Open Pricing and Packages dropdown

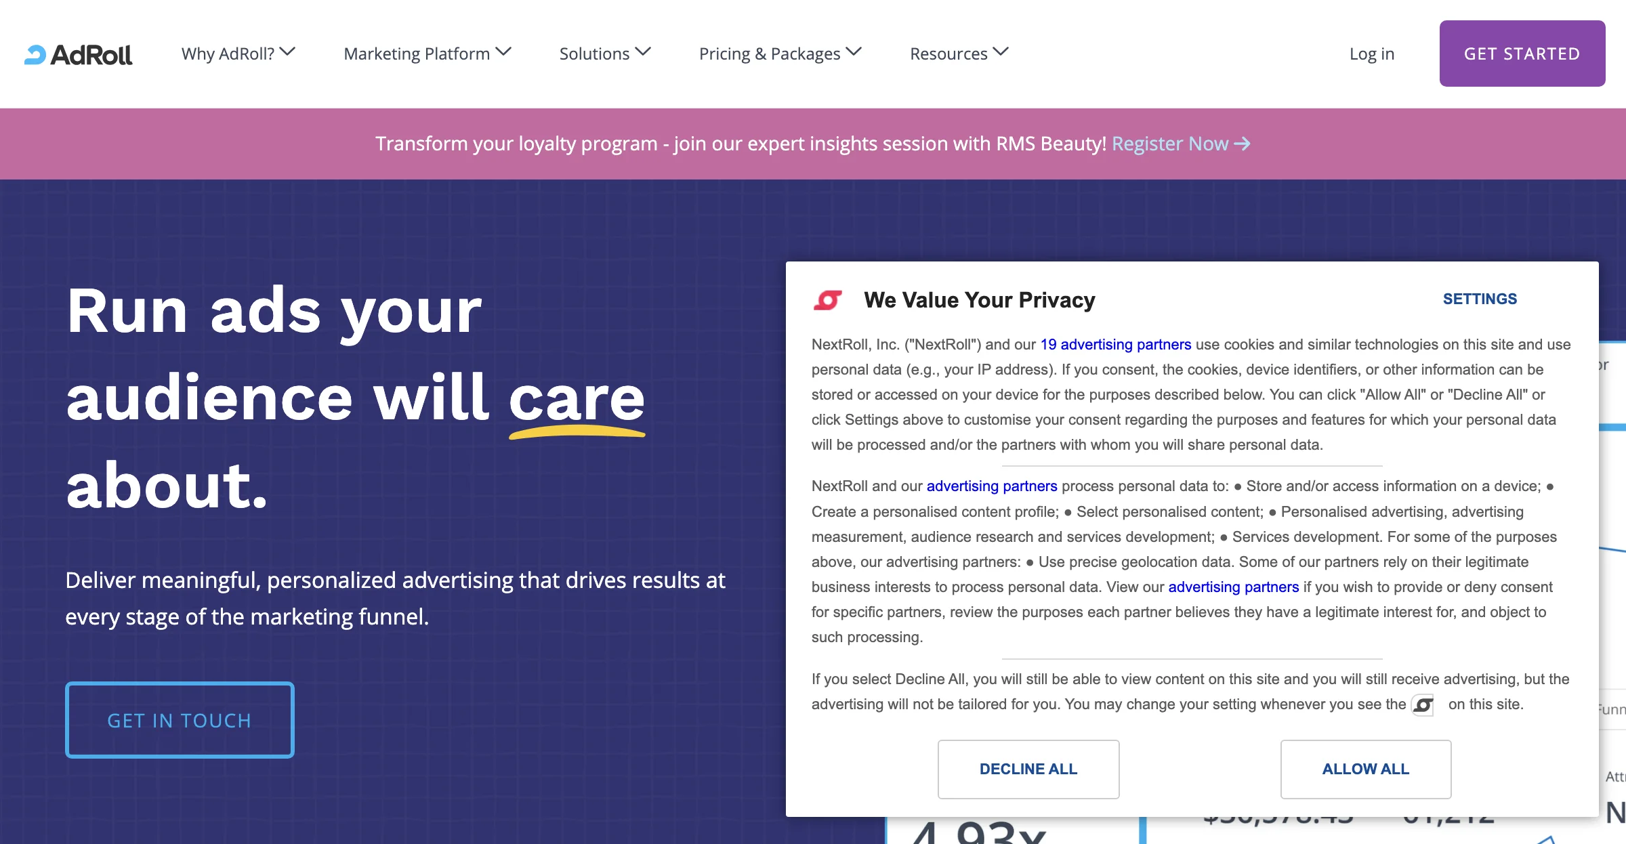click(780, 53)
